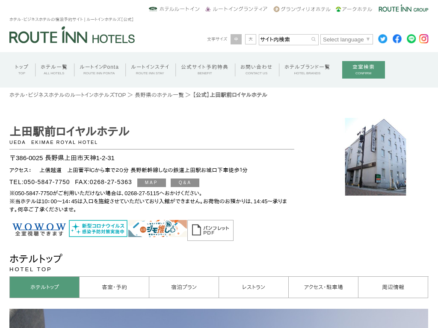The width and height of the screenshot is (438, 328).
Task: Open the ROUTE INN GROUP logo link
Action: (x=403, y=9)
